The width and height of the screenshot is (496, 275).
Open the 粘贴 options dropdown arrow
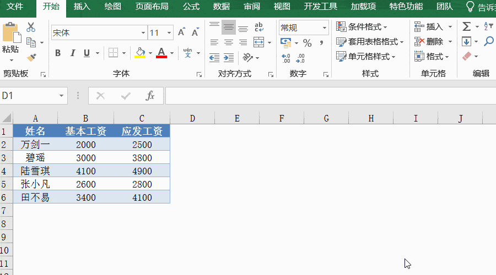(x=12, y=60)
